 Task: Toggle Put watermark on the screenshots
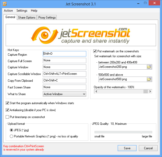[95, 51]
